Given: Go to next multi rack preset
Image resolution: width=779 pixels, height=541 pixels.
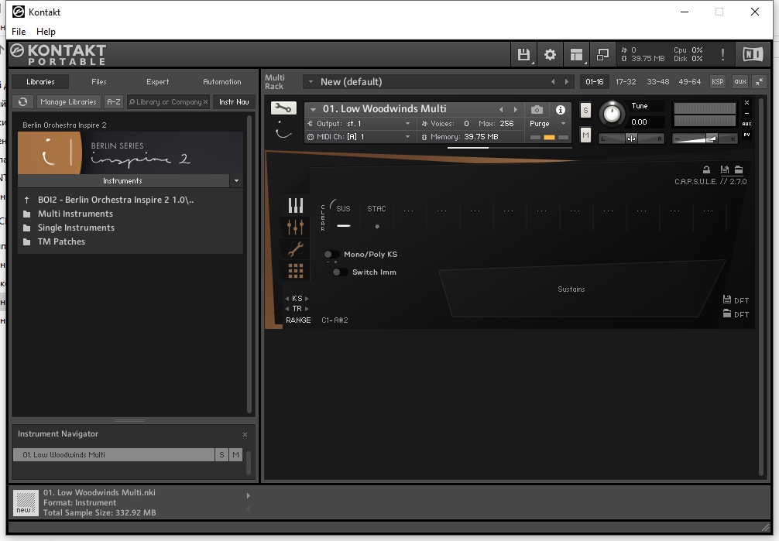Looking at the screenshot, I should (566, 82).
